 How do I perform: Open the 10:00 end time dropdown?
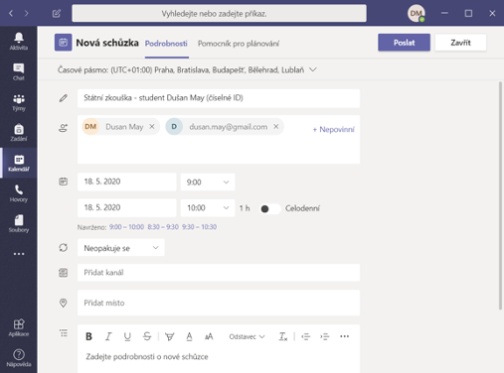pos(208,208)
